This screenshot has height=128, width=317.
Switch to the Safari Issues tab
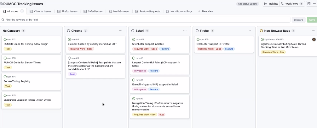(93, 11)
